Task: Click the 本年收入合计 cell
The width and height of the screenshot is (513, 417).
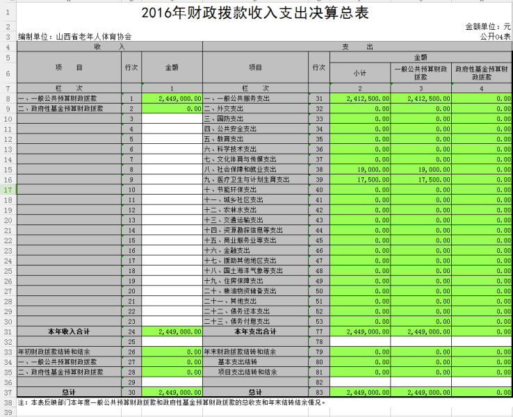Action: (69, 332)
